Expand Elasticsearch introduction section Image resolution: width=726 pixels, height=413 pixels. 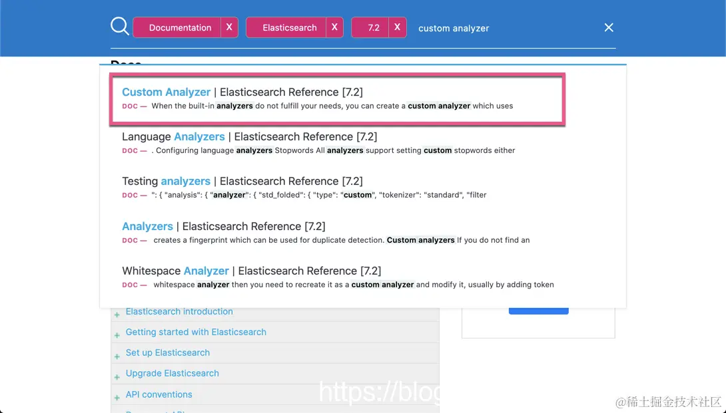tap(117, 315)
